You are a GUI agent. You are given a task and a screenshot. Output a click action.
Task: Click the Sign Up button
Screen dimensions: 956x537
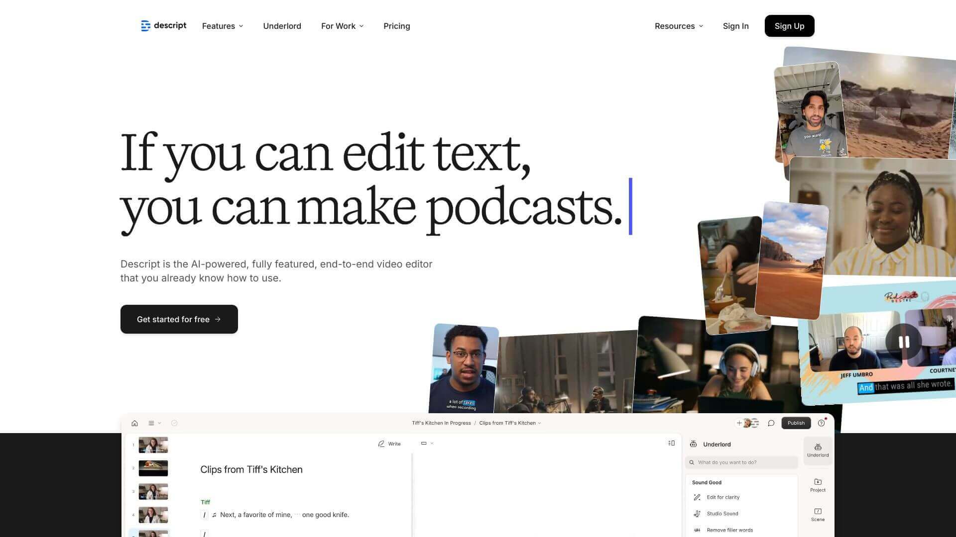click(789, 26)
